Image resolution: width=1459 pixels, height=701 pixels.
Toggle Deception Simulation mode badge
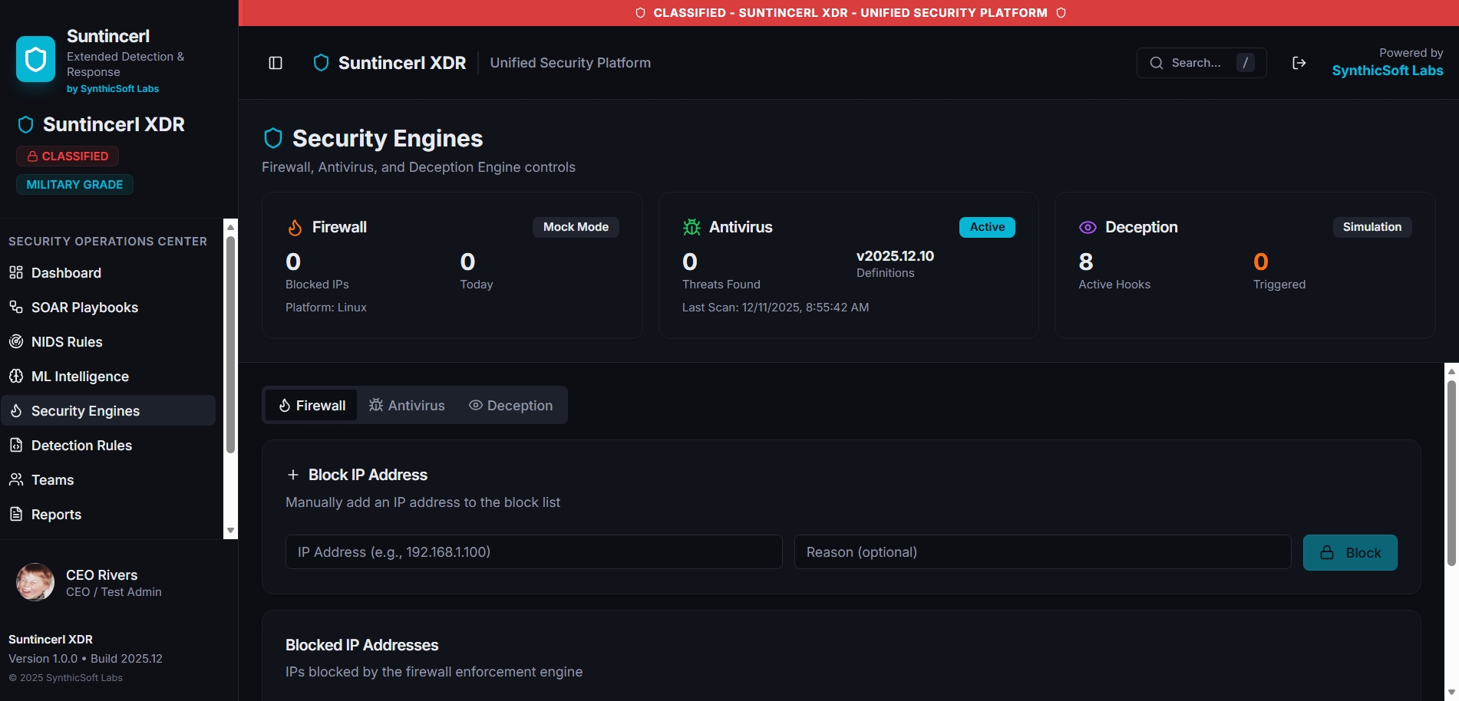tap(1372, 227)
